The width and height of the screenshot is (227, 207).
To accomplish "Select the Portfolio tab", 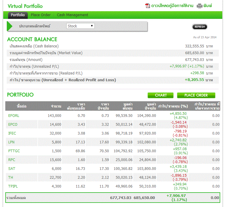I will point(18,15).
